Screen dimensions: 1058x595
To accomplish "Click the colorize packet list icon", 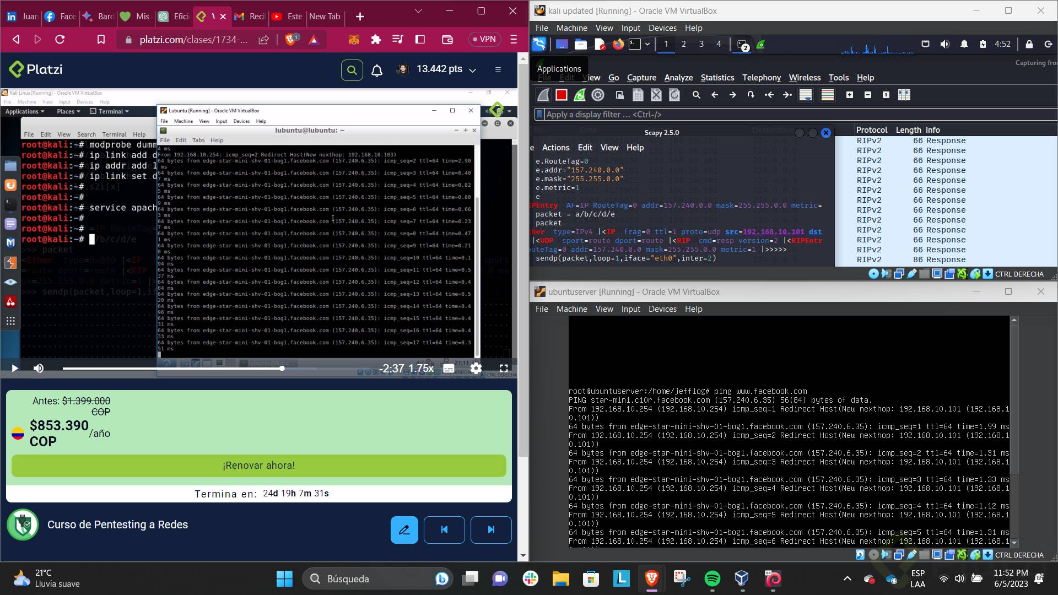I will click(827, 95).
